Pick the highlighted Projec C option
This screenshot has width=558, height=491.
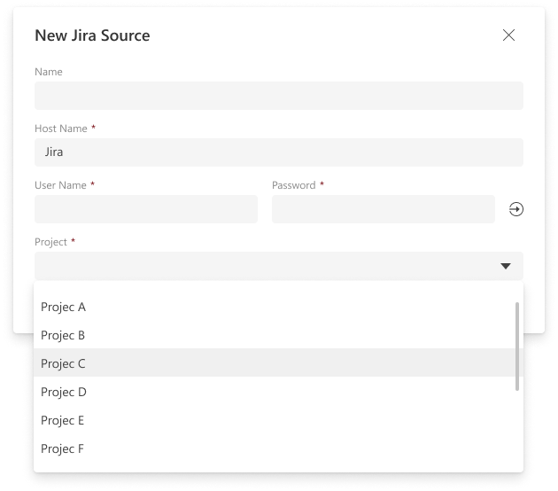[64, 364]
